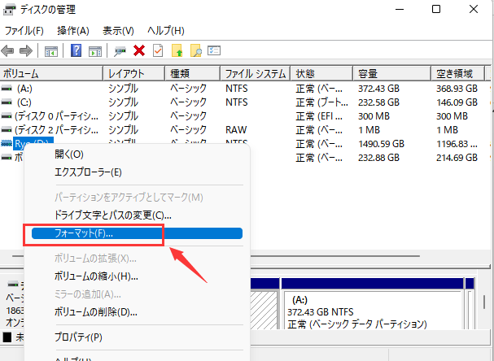Select ドライブ文字とパスの変更(C)... menu entry

coord(113,215)
